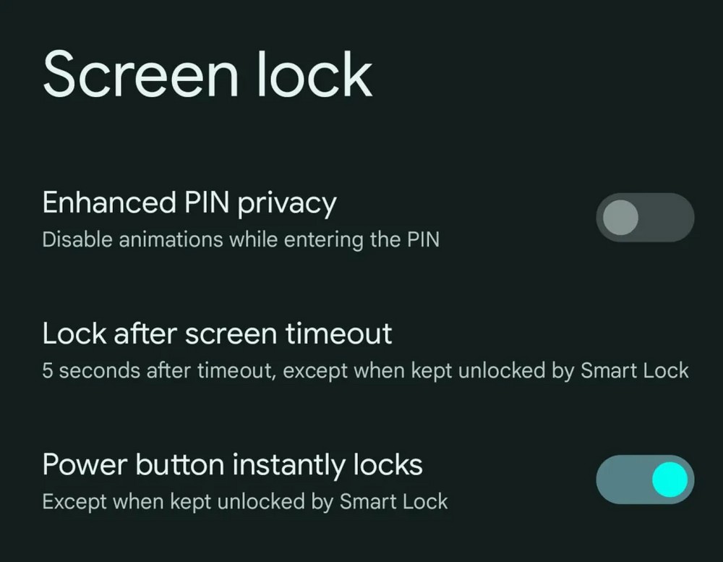The height and width of the screenshot is (562, 723).
Task: Tap the word 'Power' in the last setting title
Action: tap(85, 464)
